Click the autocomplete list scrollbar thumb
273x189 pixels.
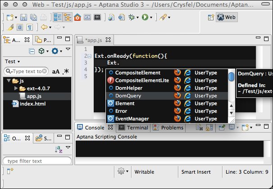pyautogui.click(x=231, y=77)
